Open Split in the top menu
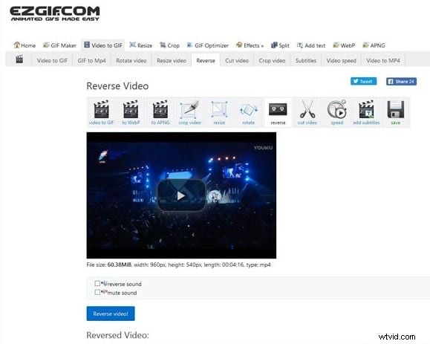430x344 pixels. pyautogui.click(x=280, y=45)
